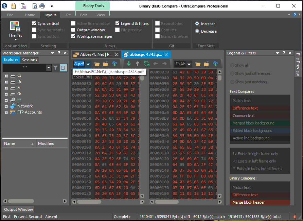Enable the Output window checkbox

tap(73, 30)
